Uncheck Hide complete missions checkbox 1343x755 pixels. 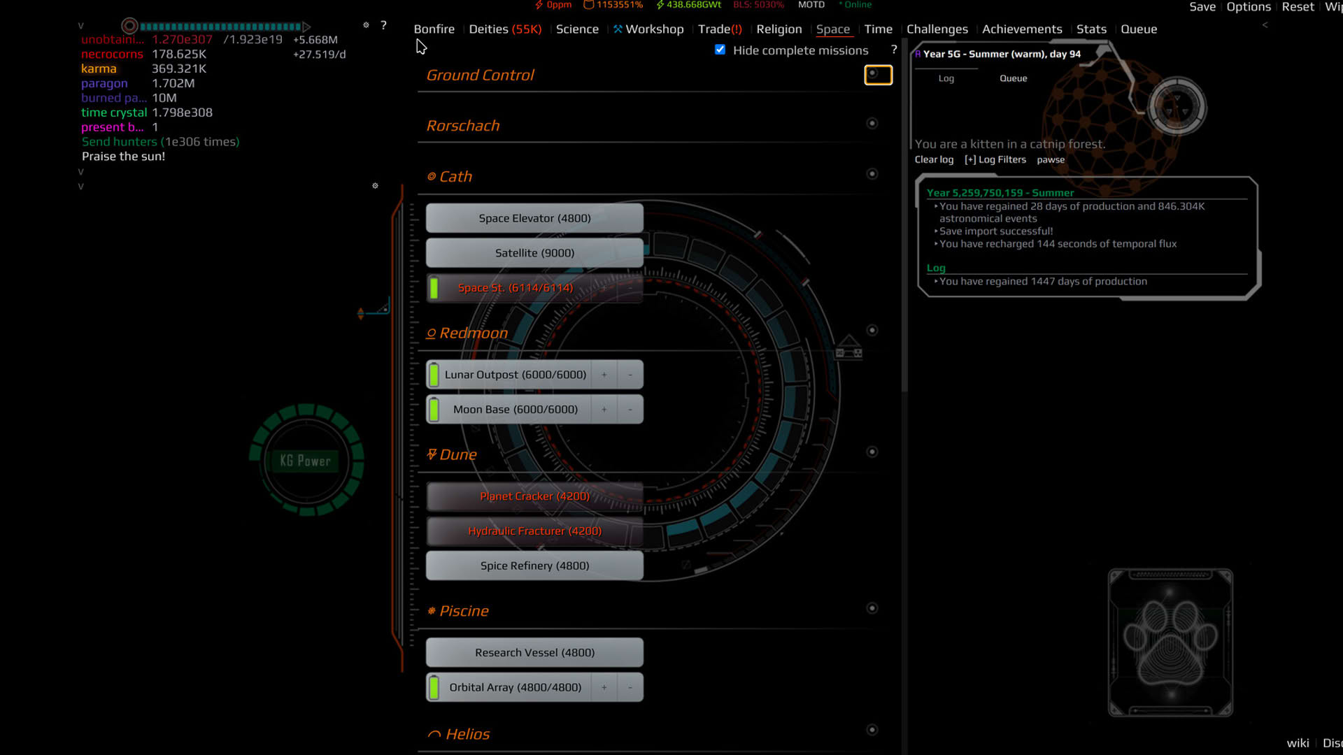720,50
